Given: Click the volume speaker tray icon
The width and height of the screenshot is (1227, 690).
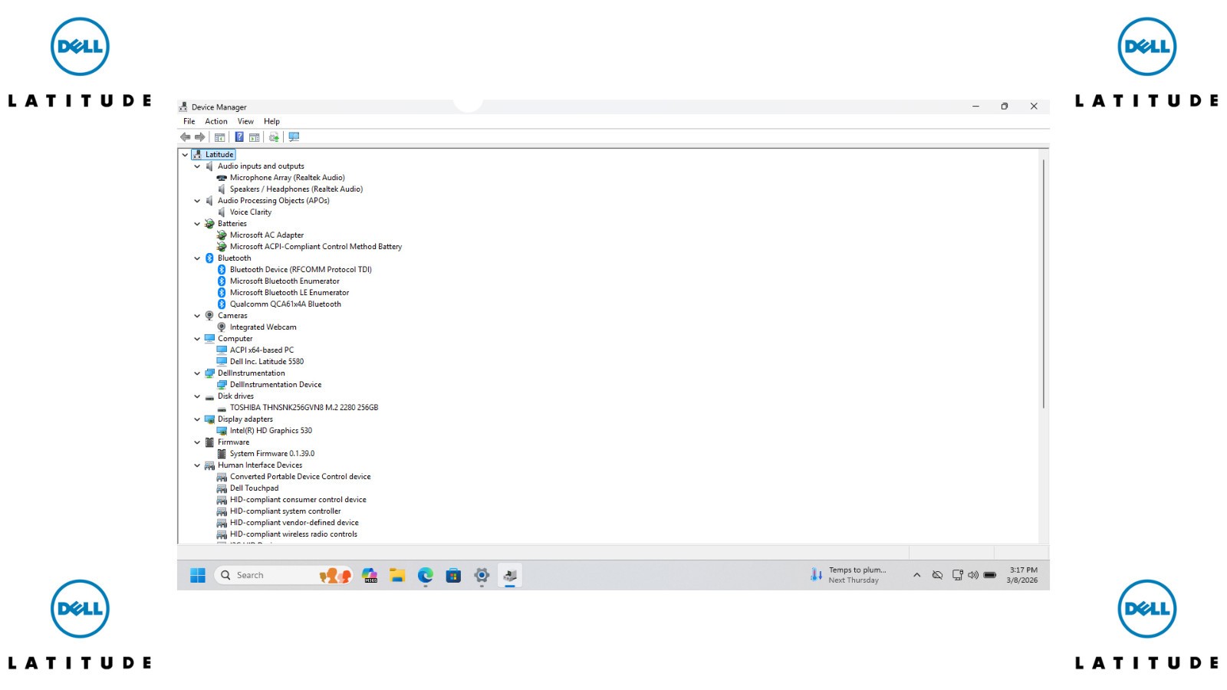Looking at the screenshot, I should coord(973,576).
